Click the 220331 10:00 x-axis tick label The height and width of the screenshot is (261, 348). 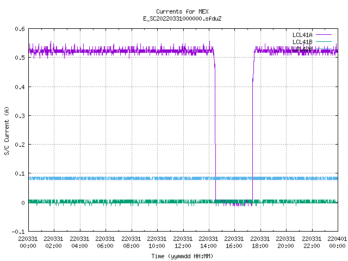coord(157,243)
